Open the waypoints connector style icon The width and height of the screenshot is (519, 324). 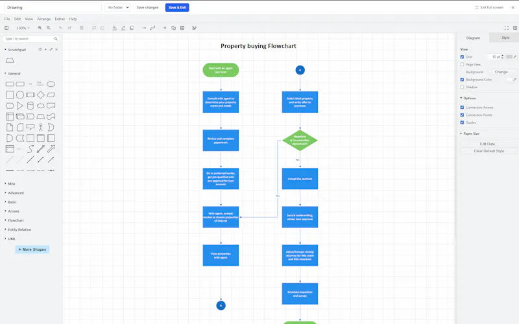click(x=152, y=28)
